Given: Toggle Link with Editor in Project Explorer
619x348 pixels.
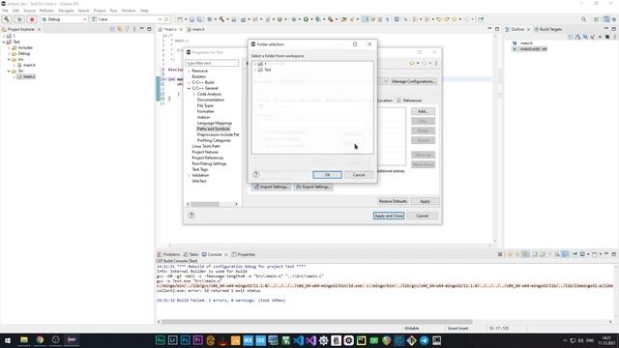Looking at the screenshot, I should (x=120, y=29).
